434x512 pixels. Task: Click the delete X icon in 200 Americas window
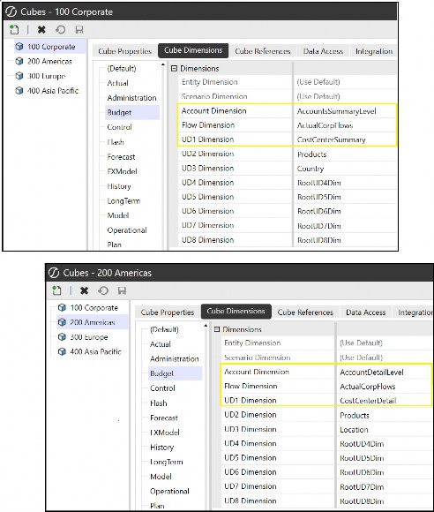click(x=84, y=290)
